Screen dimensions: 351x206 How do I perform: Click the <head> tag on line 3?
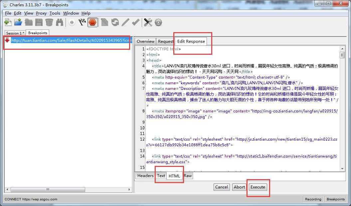(x=154, y=60)
